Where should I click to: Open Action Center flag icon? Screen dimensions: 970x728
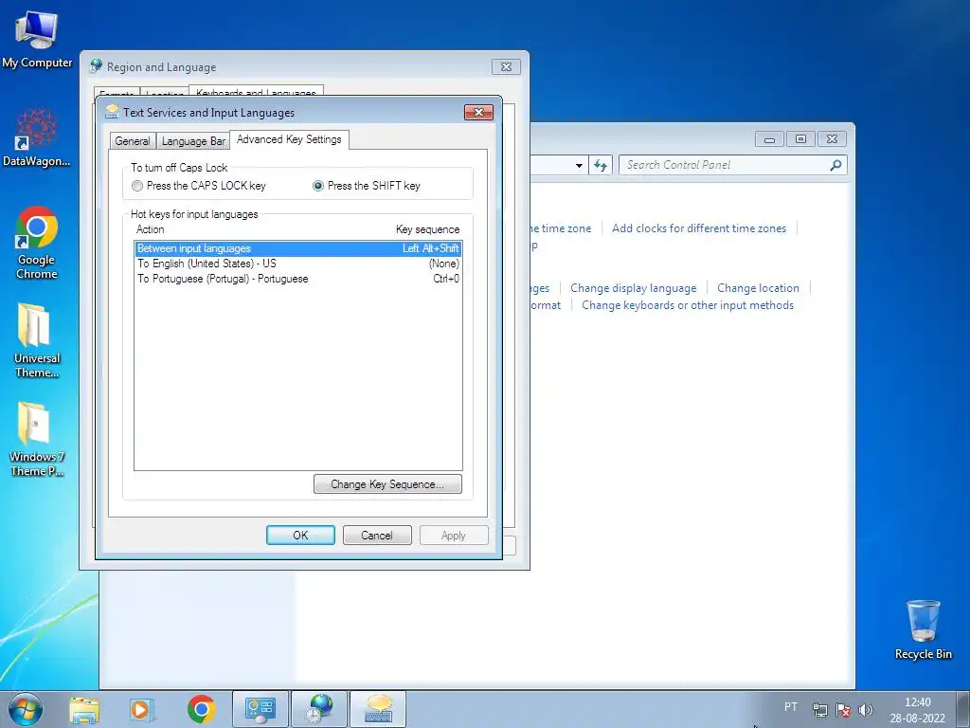point(842,710)
